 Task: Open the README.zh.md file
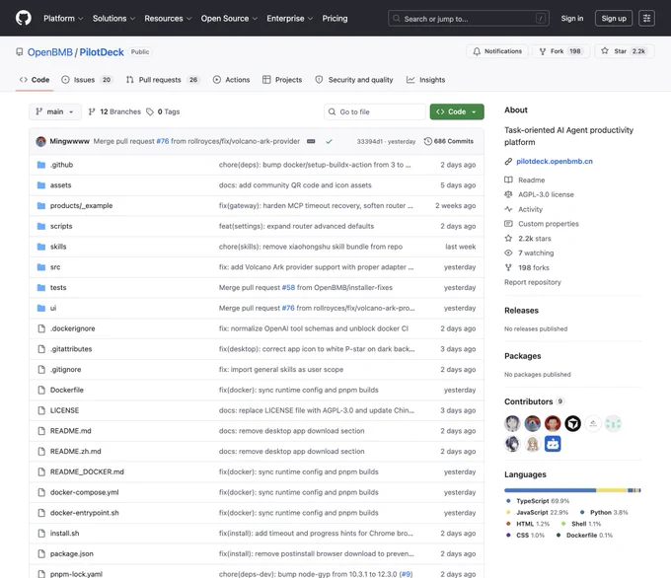tap(76, 452)
